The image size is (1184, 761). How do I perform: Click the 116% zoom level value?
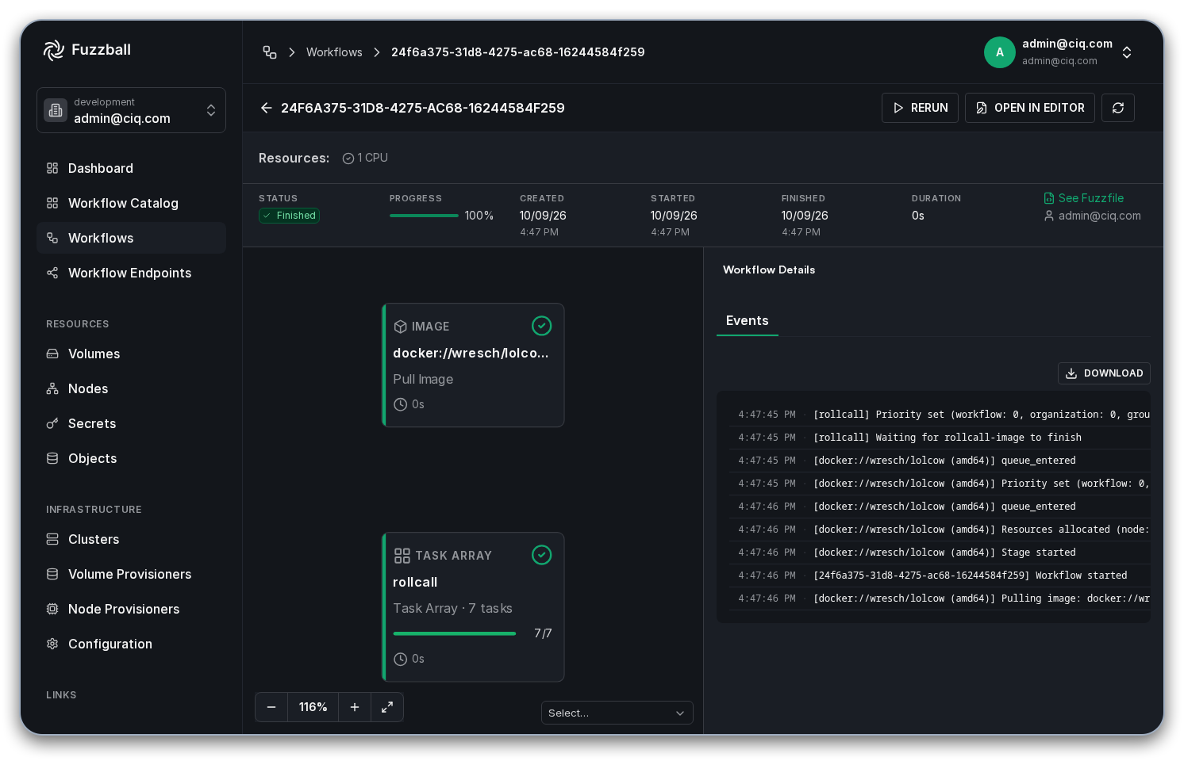(313, 707)
